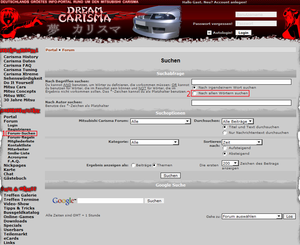Image resolution: width=300 pixels, height=245 pixels.
Task: Open the 200 Zeichen dropdown
Action: coord(230,163)
